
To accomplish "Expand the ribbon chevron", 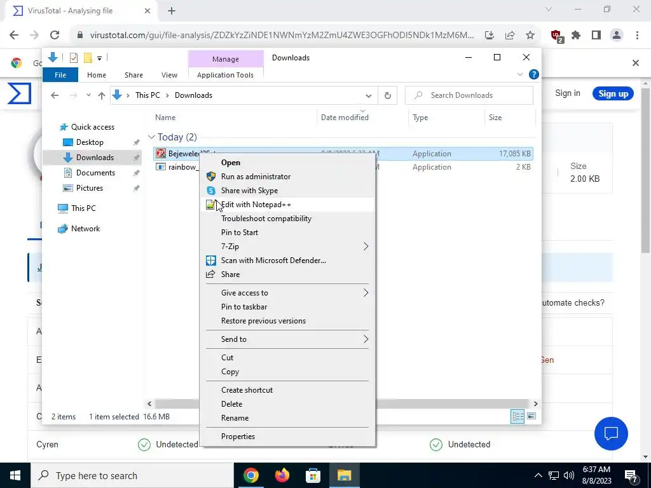I will click(520, 75).
